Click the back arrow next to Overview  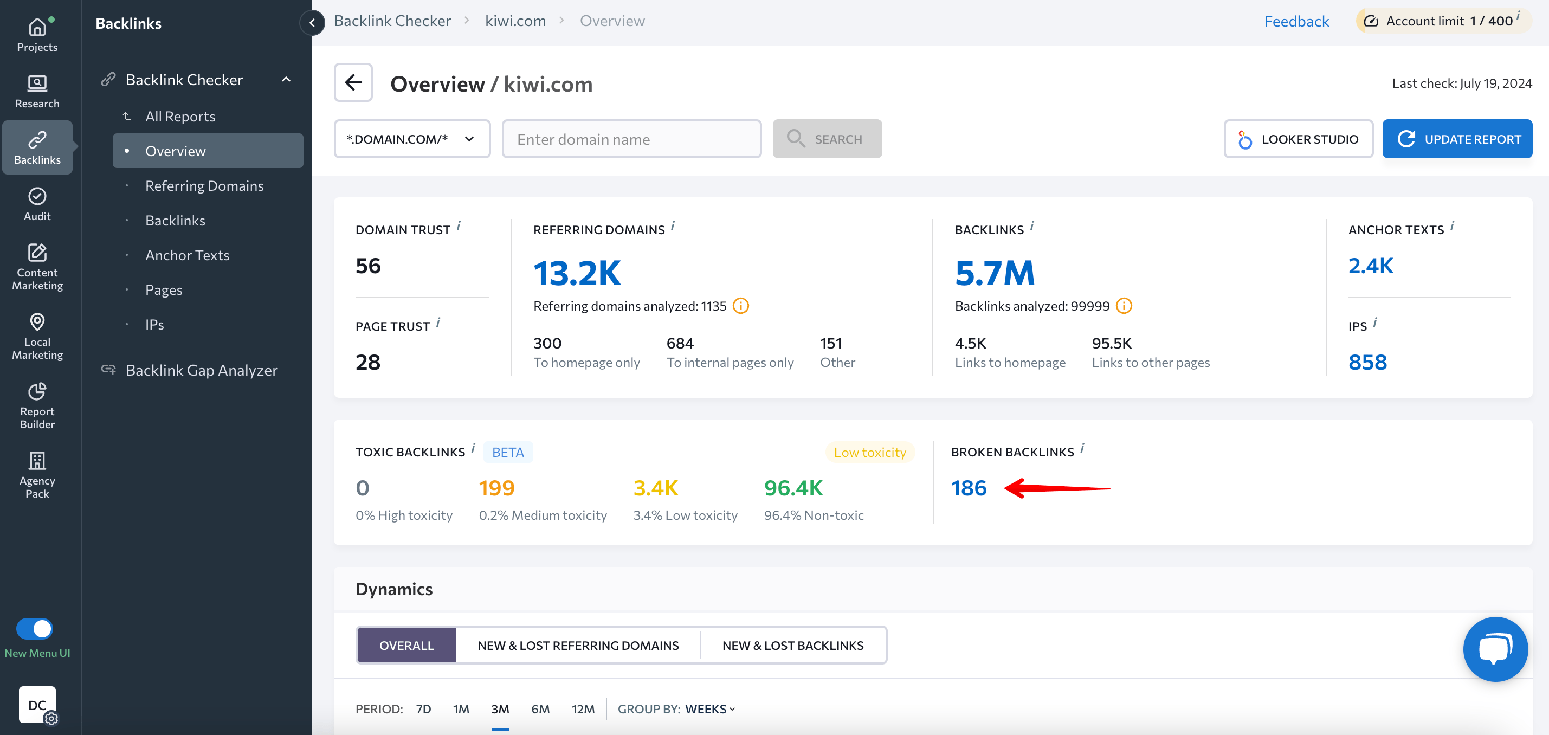[x=353, y=82]
